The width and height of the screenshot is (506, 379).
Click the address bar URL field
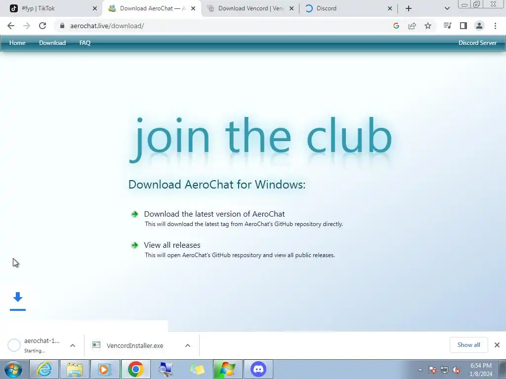pos(223,26)
